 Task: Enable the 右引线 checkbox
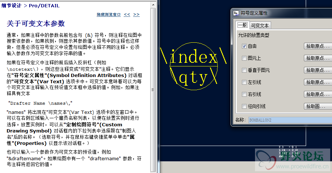coord(244,95)
